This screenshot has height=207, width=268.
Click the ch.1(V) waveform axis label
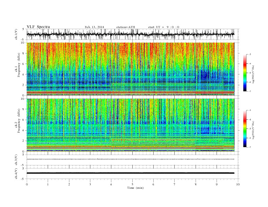click(x=16, y=34)
